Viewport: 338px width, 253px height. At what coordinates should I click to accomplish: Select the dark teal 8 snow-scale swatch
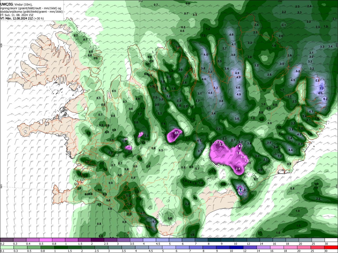click(214, 240)
